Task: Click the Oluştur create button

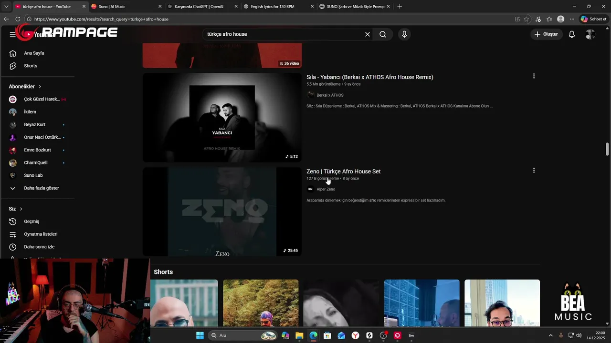Action: coord(547,34)
